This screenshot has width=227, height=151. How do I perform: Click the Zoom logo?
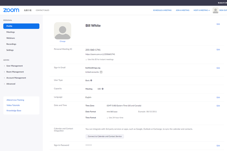(x=11, y=10)
